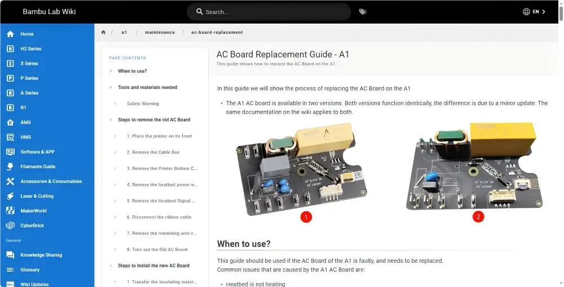Click the version 1 AC board image
This screenshot has height=287, width=564.
tap(301, 169)
